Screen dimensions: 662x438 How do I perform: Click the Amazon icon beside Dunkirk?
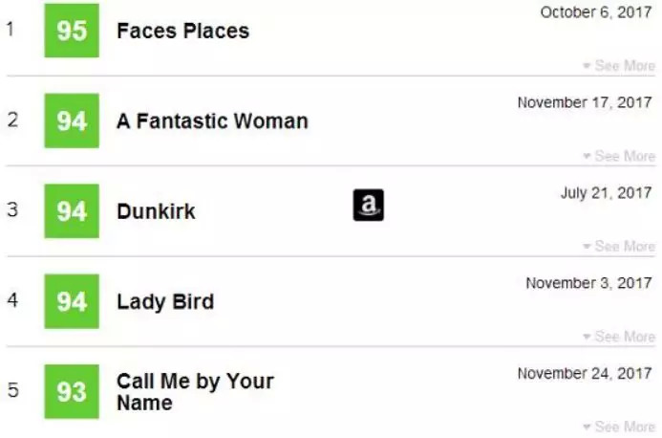coord(368,205)
